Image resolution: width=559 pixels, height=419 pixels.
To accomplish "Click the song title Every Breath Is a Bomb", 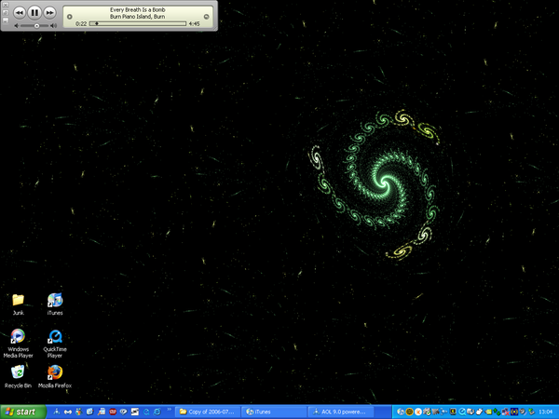I will point(138,10).
